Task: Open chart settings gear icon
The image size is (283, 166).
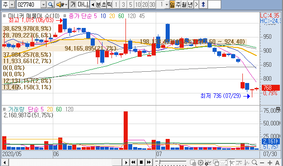Action: (x=200, y=163)
